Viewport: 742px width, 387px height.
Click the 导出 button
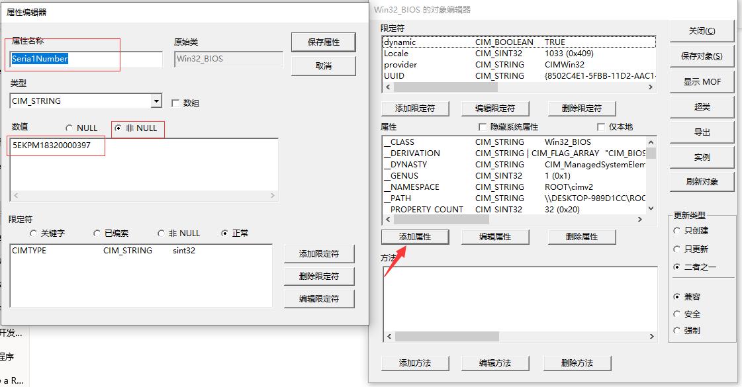[x=702, y=132]
